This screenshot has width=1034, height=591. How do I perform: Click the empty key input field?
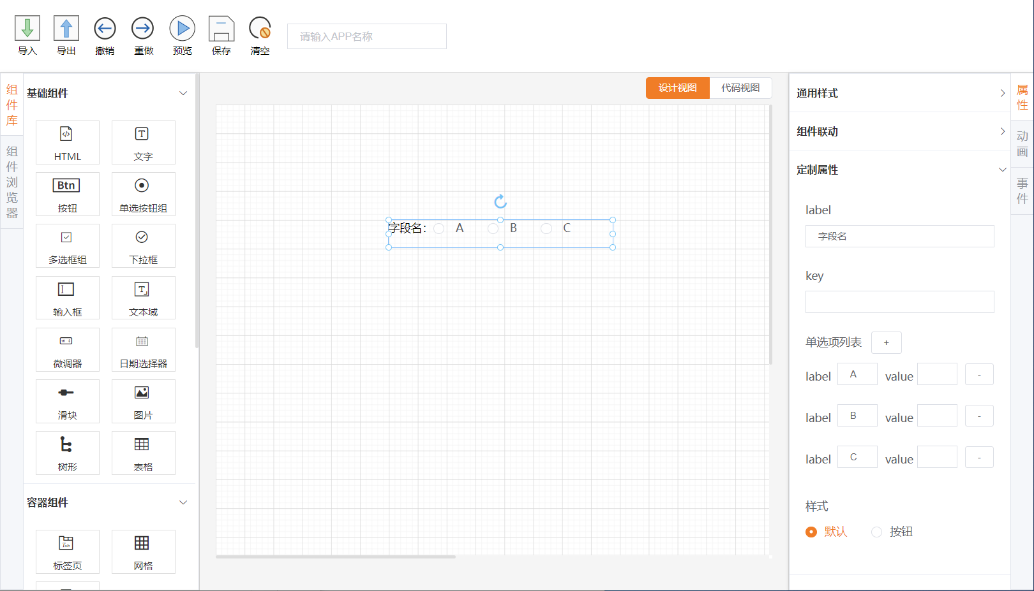(x=900, y=302)
